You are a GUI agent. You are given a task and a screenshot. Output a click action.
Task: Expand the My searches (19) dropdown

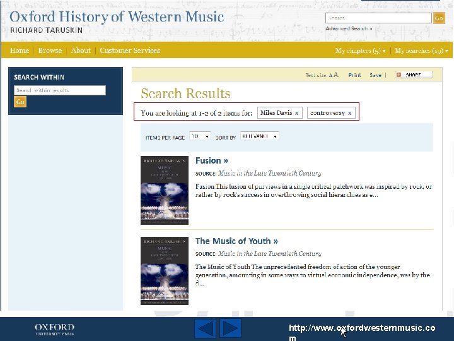tap(422, 51)
